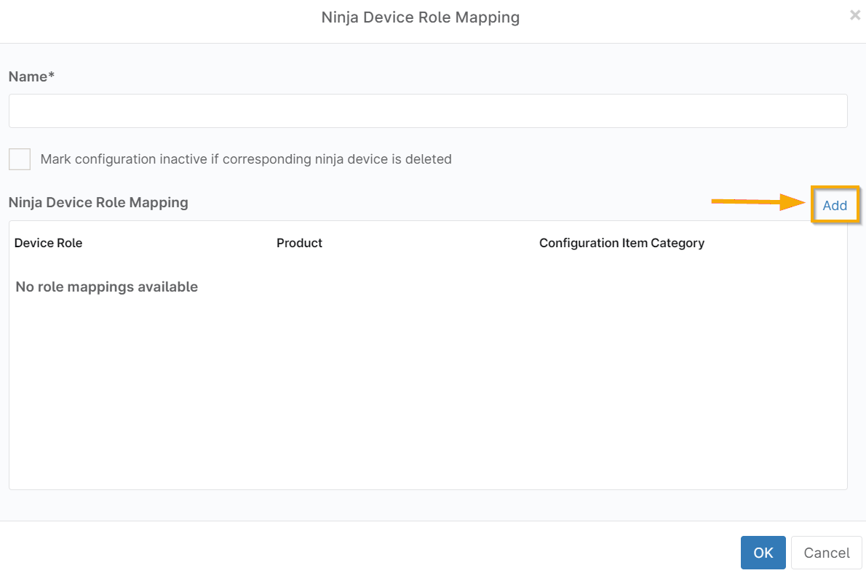Screen dimensions: 866x573
Task: Click the Add link for role mappings
Action: coord(835,205)
